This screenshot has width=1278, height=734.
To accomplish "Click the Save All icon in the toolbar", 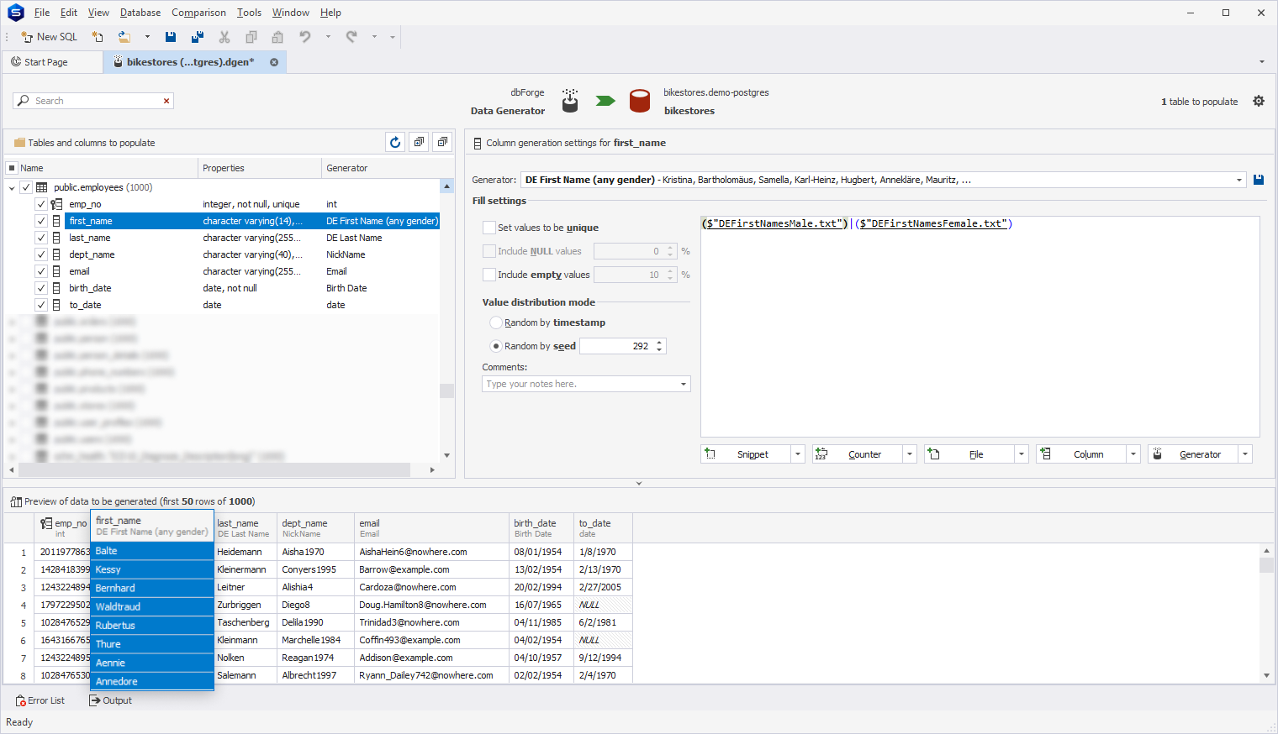I will (198, 37).
